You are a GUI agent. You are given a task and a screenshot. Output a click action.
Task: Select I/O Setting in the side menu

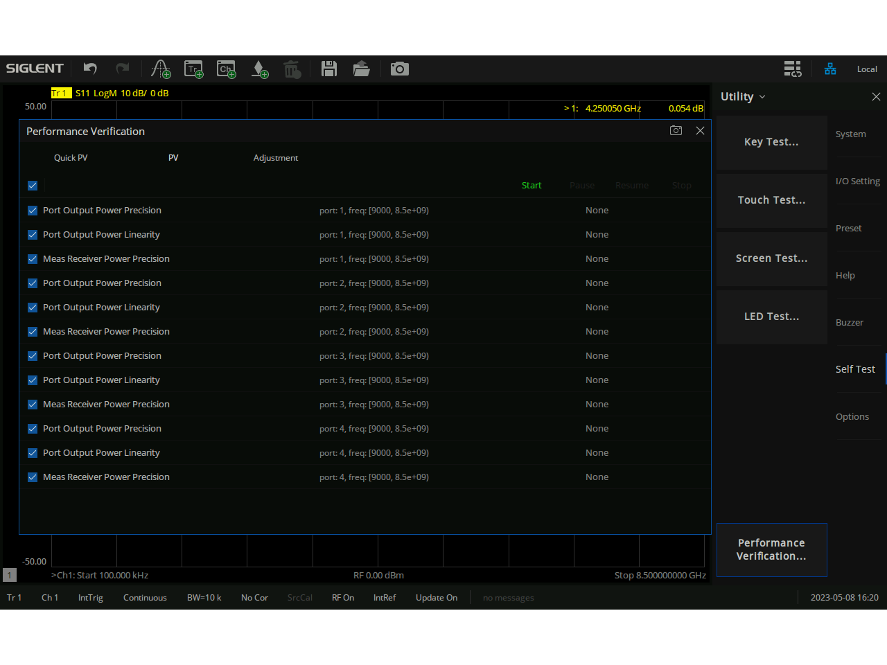pos(857,181)
